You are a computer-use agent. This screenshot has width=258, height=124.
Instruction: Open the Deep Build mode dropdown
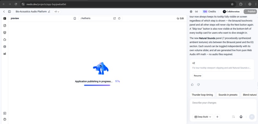(x=203, y=117)
